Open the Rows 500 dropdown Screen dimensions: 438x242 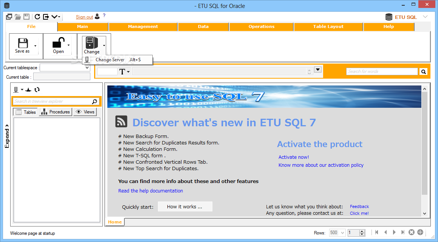(337, 233)
